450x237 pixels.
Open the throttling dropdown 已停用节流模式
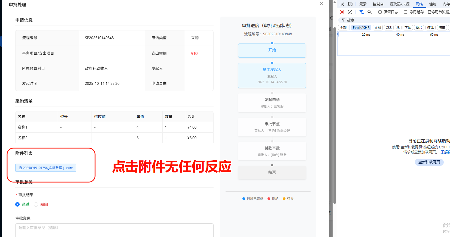pyautogui.click(x=439, y=12)
